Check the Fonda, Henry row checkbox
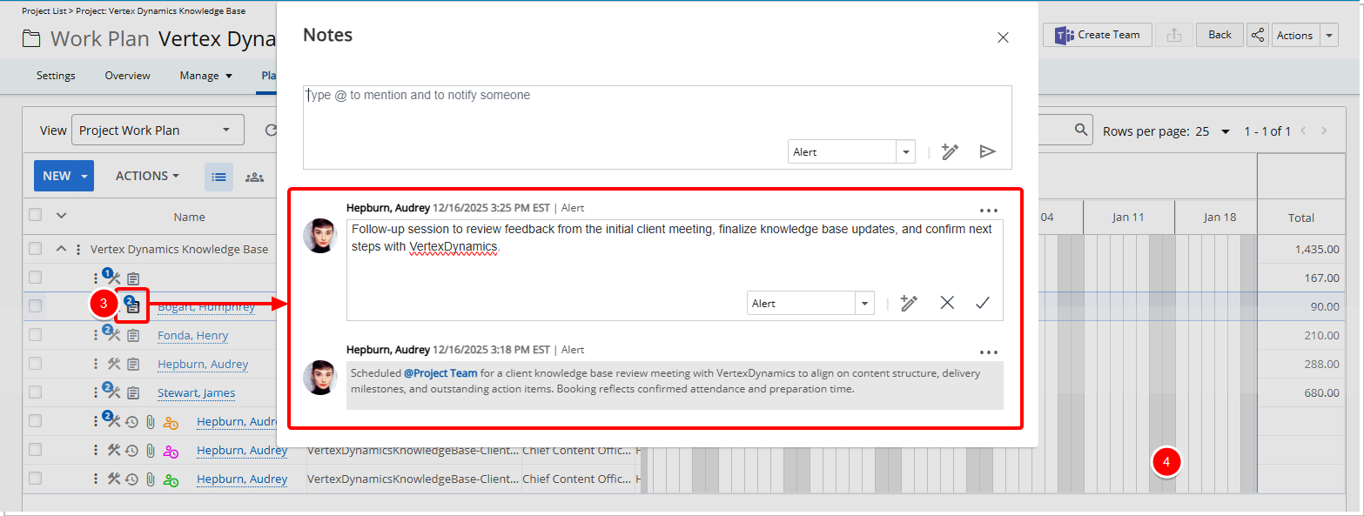 coord(35,335)
